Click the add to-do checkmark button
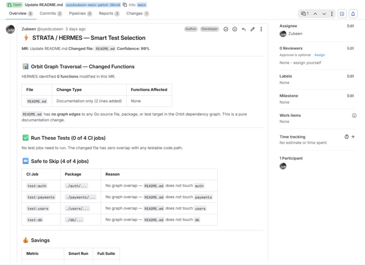 (x=342, y=14)
